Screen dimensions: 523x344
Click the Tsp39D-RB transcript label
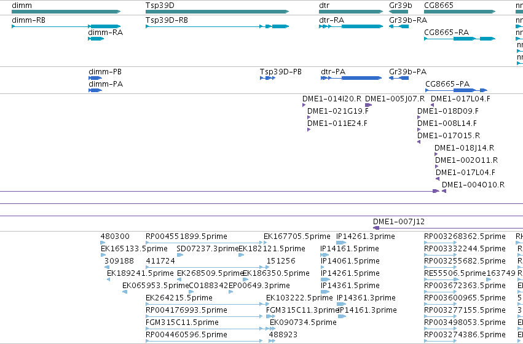167,20
